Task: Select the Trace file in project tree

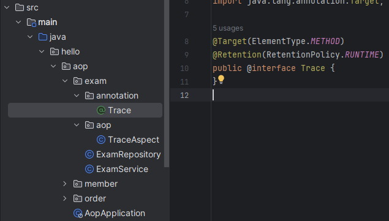Action: (85, 110)
